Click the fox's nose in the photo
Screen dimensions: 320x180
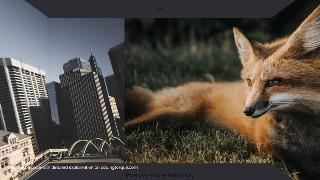click(x=249, y=112)
